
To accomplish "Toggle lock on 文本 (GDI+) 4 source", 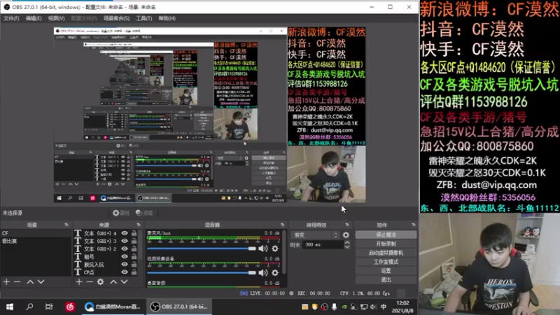I will tap(134, 233).
